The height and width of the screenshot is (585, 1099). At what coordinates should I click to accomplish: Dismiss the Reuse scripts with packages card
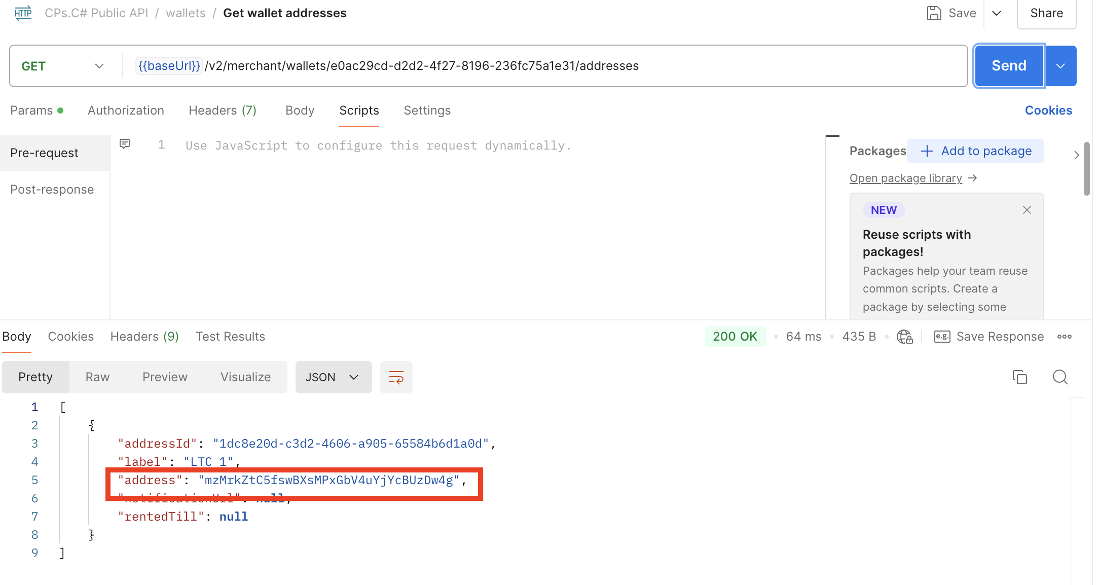(1027, 209)
